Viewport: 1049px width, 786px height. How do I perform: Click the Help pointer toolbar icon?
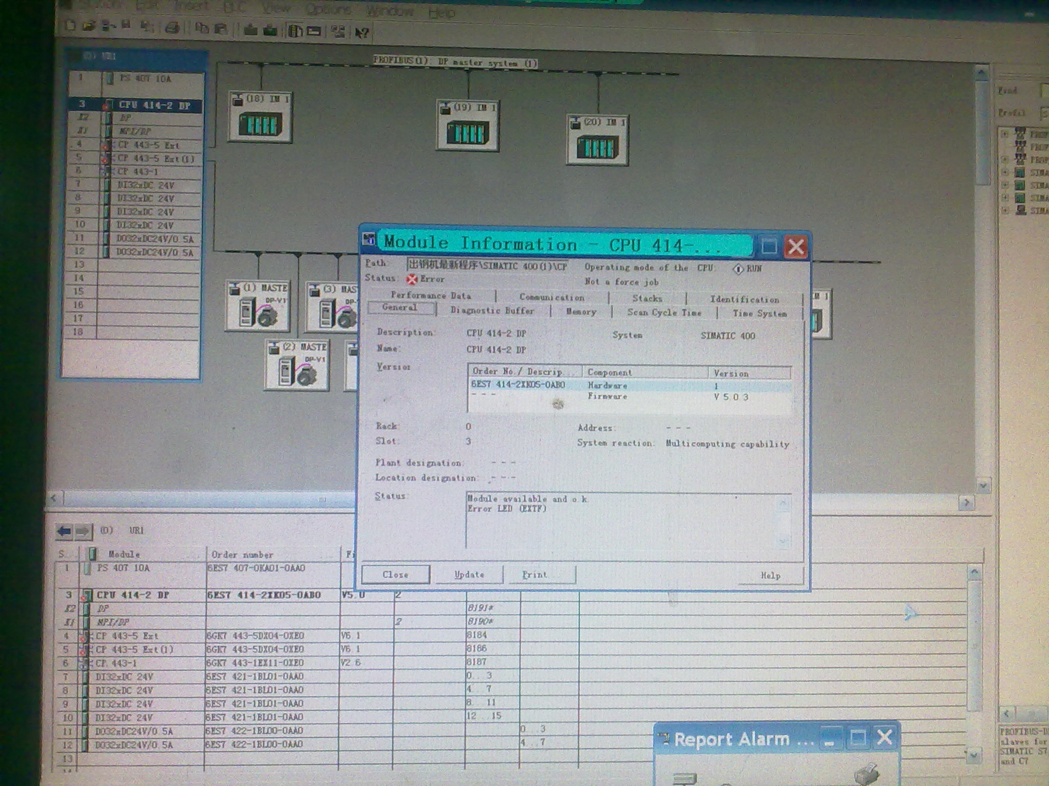coord(362,33)
